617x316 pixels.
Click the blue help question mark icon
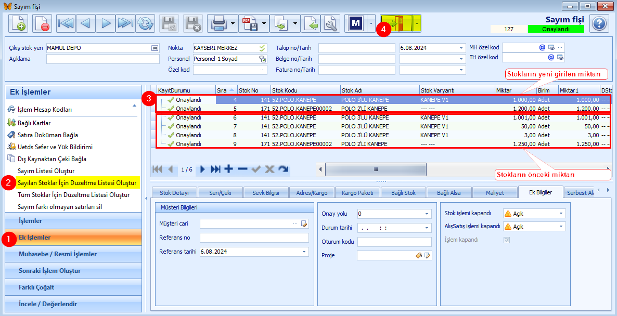click(599, 23)
